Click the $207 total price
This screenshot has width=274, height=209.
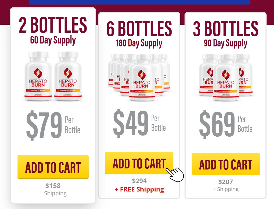click(226, 182)
